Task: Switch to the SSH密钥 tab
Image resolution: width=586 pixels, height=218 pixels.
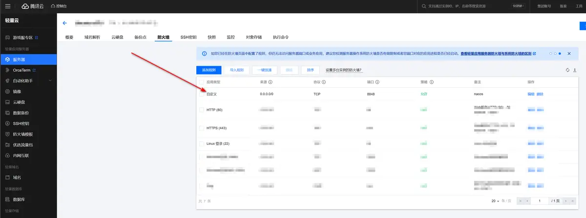Action: (x=188, y=37)
